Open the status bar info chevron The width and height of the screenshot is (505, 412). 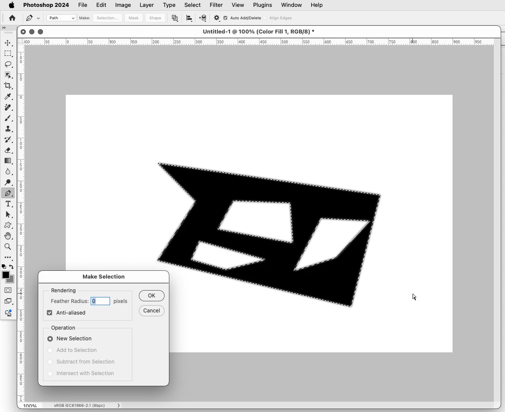click(x=119, y=406)
